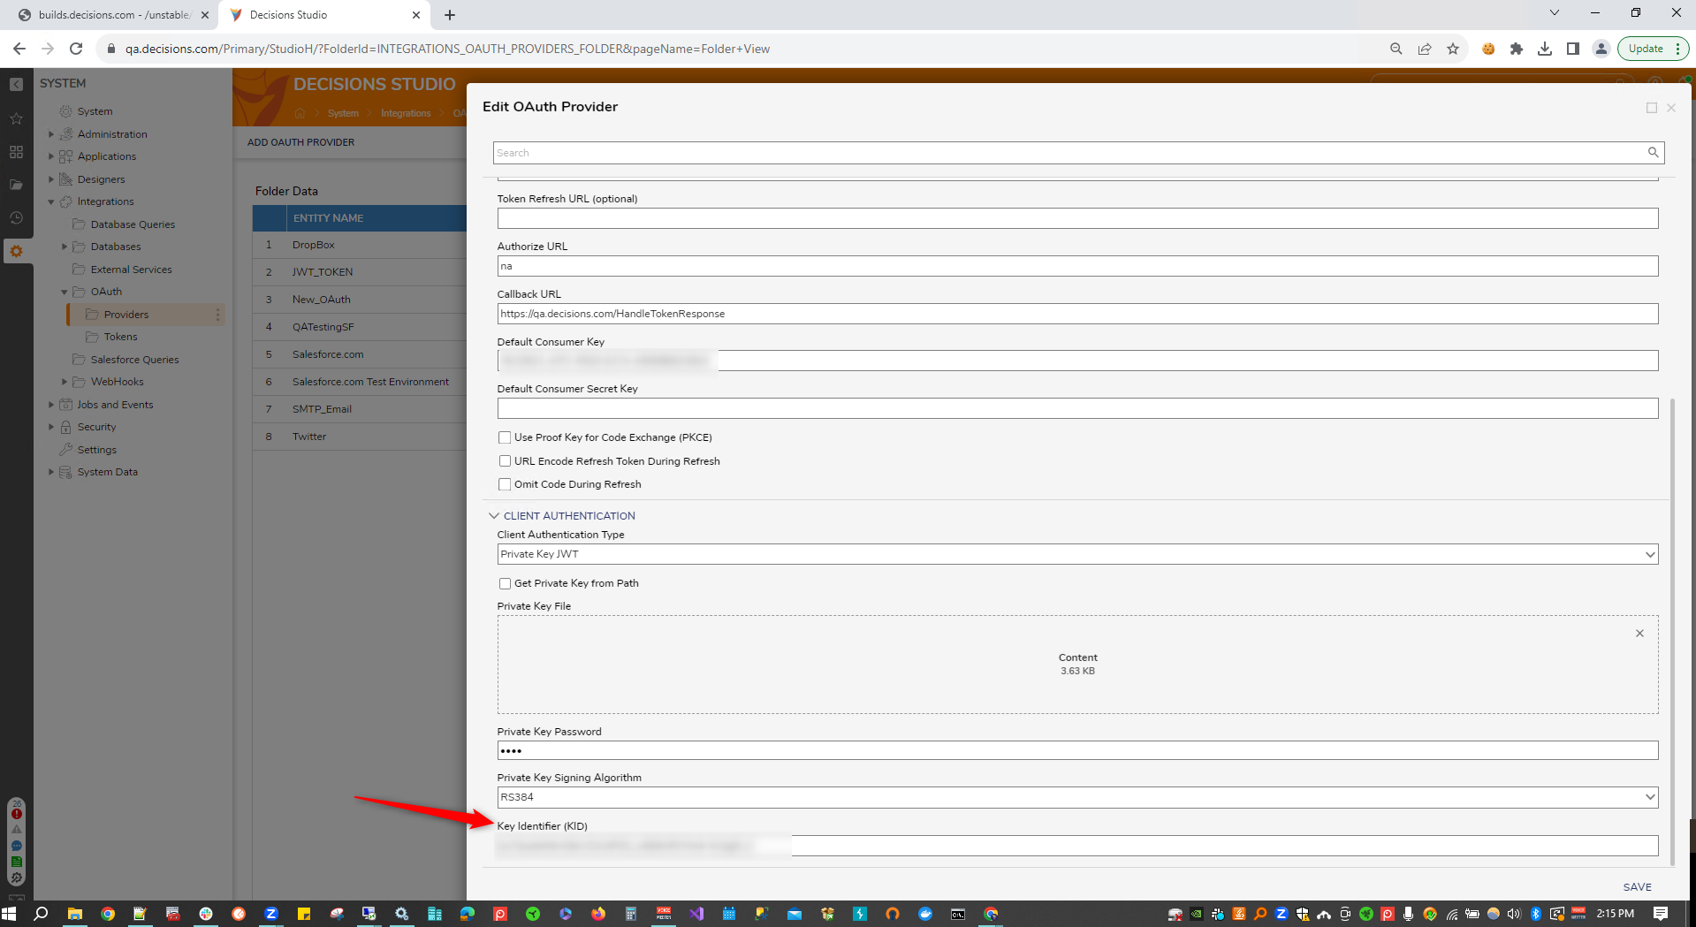Collapse the OAuth tree node
This screenshot has height=927, width=1696.
tap(65, 292)
